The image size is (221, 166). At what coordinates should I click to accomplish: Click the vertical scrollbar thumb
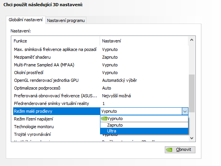click(x=192, y=93)
